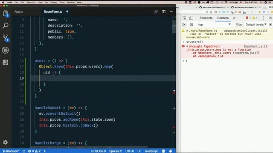The width and height of the screenshot is (273, 153).
Task: Change indentation via Spaces: 2
Action: click(x=116, y=151)
